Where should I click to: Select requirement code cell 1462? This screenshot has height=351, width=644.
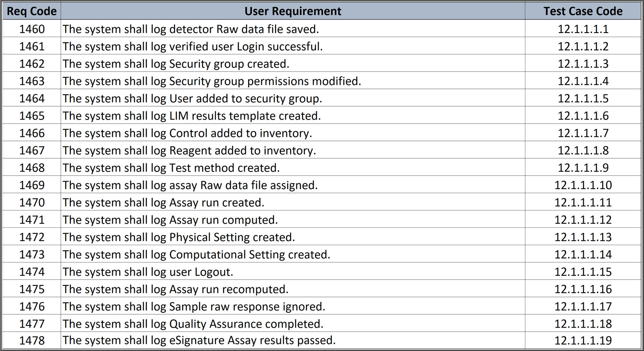point(32,63)
